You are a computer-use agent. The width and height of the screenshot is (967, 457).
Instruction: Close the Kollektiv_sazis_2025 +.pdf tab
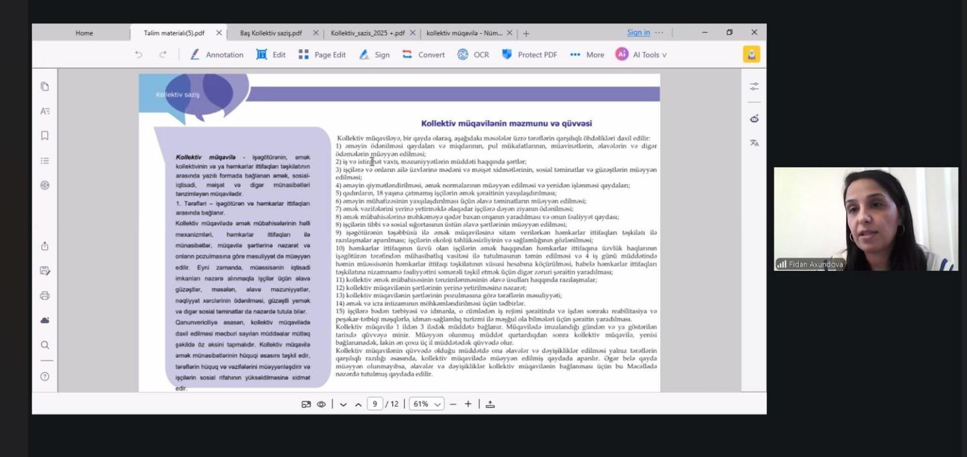[413, 33]
